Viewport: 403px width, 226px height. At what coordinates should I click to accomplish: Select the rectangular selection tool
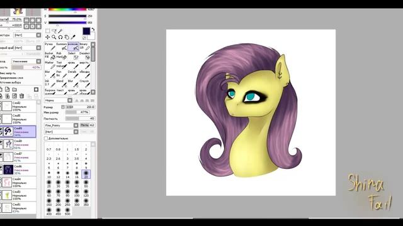coord(48,31)
